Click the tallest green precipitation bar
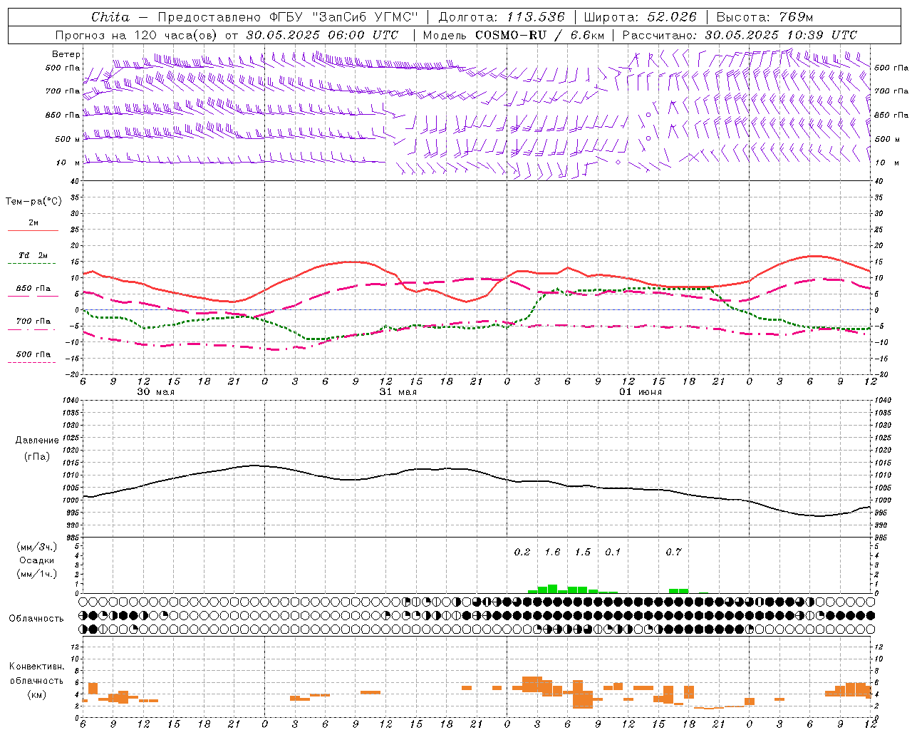This screenshot has width=912, height=730. point(552,589)
